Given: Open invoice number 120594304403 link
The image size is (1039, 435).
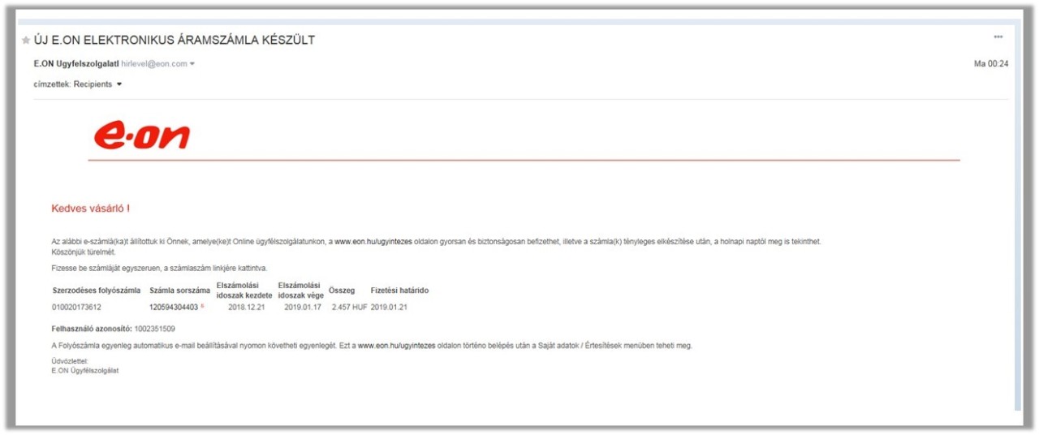Looking at the screenshot, I should [x=173, y=308].
